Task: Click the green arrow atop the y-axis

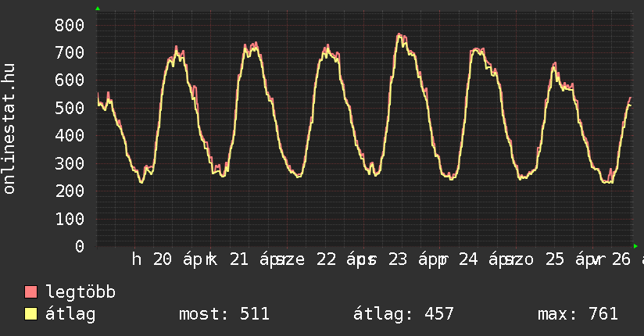Action: pos(98,9)
